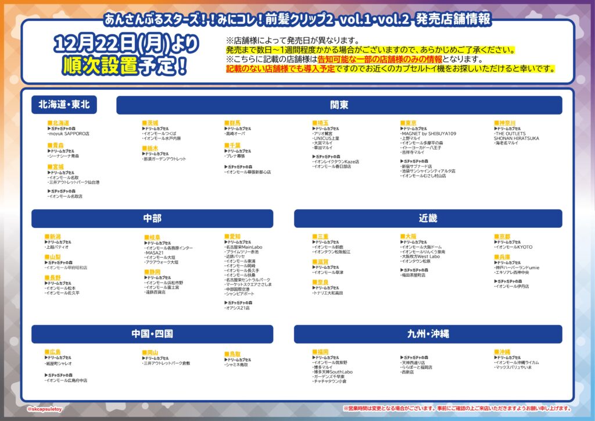Screen dimensions: 595x421
Task: Select 名古屋栄MainLabo store entry
Action: 243,247
